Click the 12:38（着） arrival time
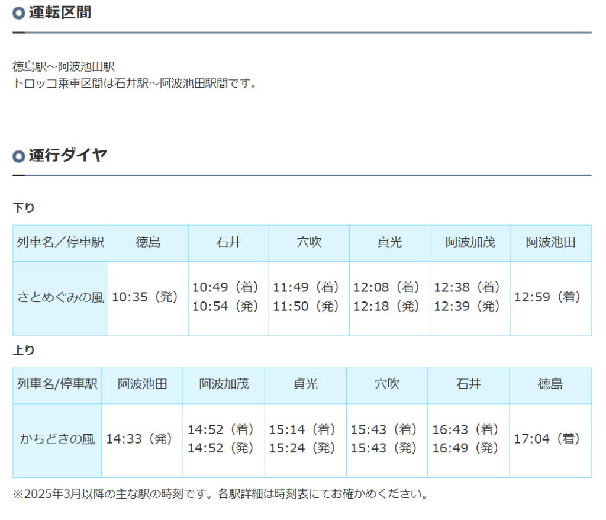Screen dimensions: 606x520 pyautogui.click(x=467, y=287)
